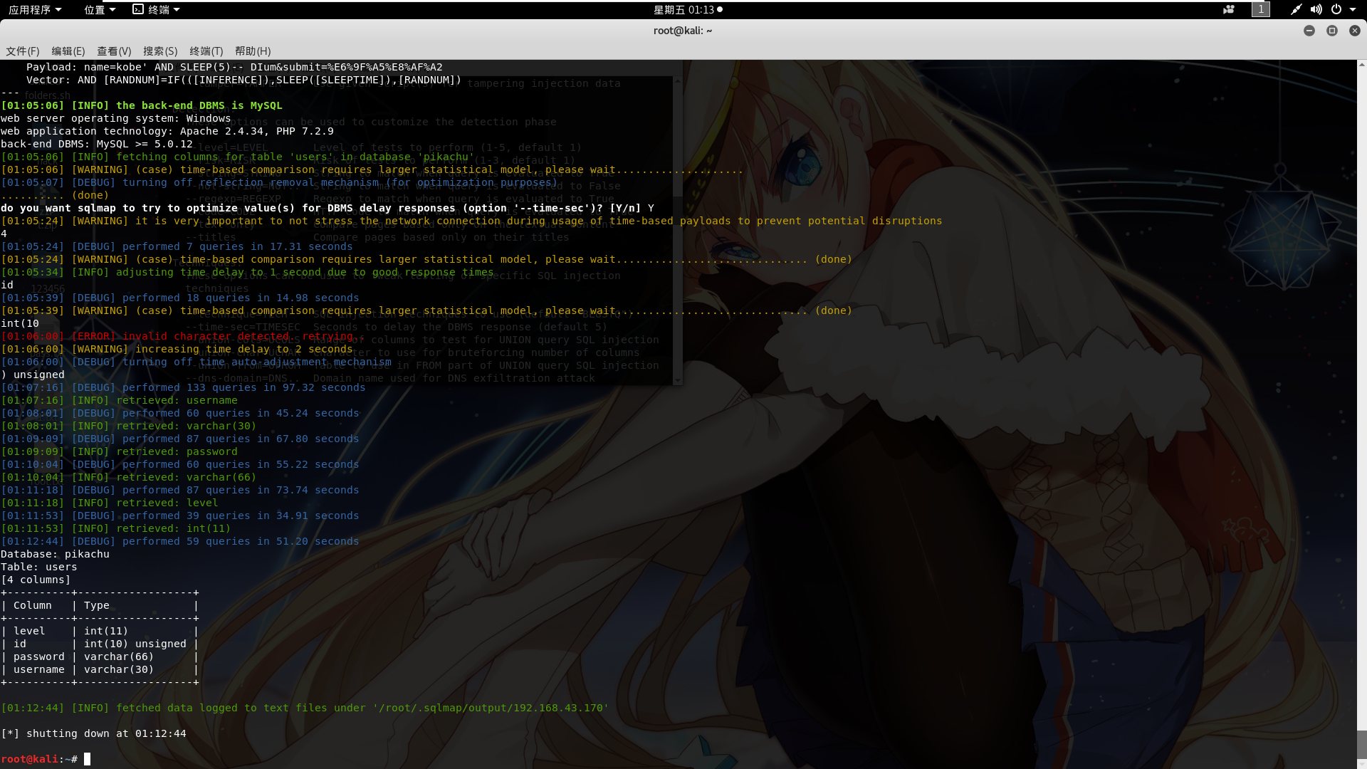Minimize the root@kali terminal window
The width and height of the screenshot is (1367, 769).
pos(1309,31)
